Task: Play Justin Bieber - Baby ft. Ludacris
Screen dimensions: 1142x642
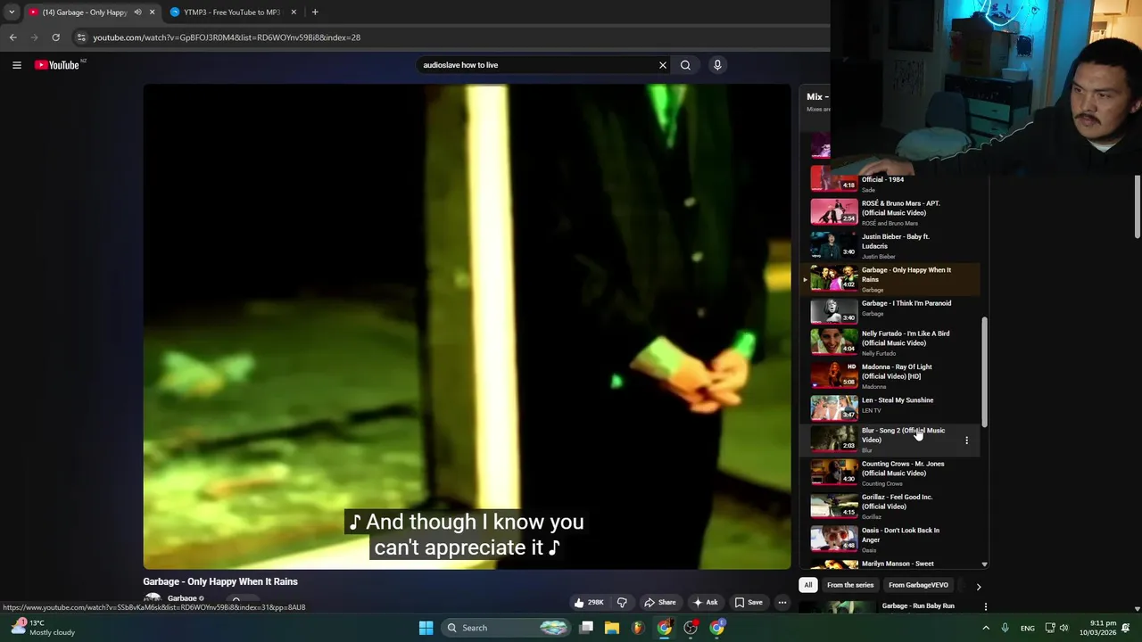Action: 892,245
